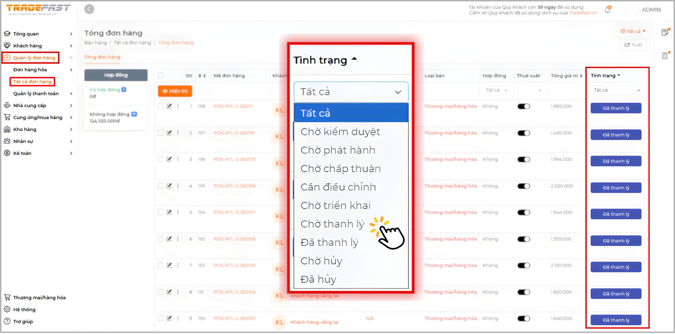This screenshot has height=334, width=675.
Task: Check the checkbox for order row 196
Action: pyautogui.click(x=161, y=159)
